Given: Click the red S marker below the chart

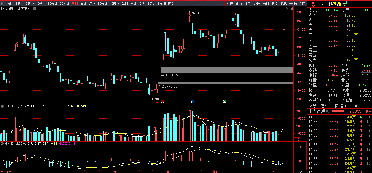Looking at the screenshot, I should (x=156, y=102).
